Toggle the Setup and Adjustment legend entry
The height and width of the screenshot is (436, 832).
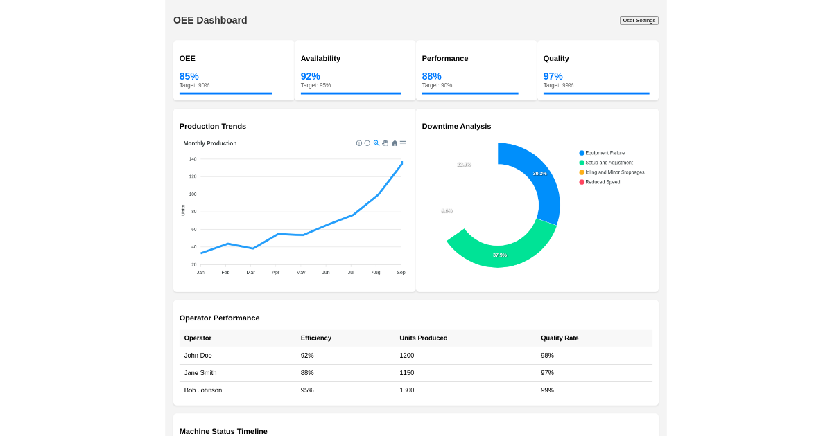[610, 163]
